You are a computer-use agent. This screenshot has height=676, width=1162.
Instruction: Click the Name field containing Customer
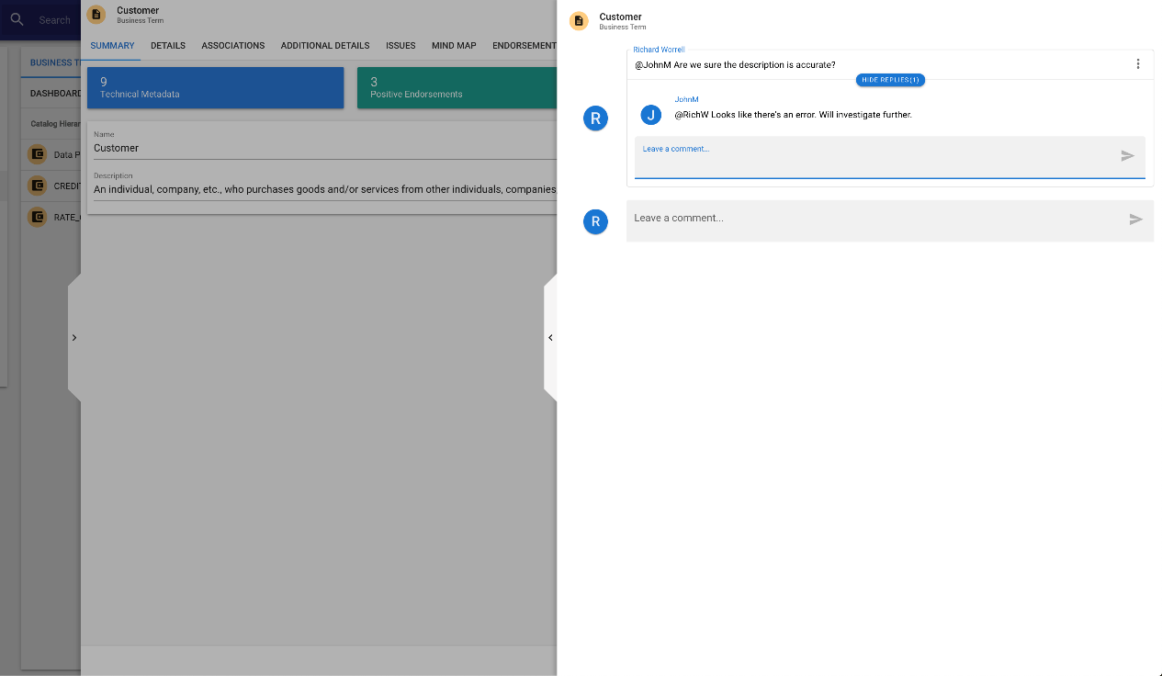pos(325,144)
